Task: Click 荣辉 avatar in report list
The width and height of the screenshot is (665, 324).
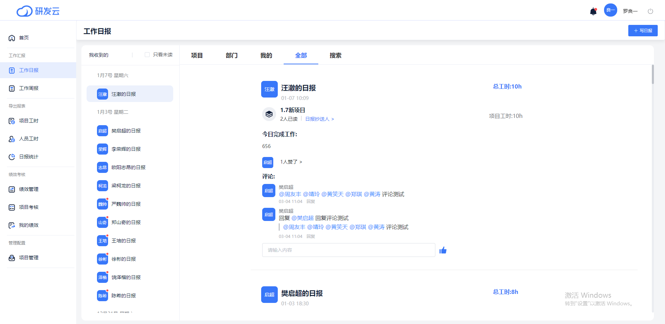Action: tap(103, 149)
